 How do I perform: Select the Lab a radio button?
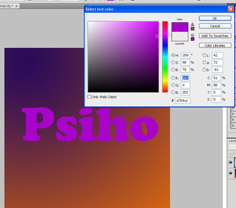coord(204,62)
